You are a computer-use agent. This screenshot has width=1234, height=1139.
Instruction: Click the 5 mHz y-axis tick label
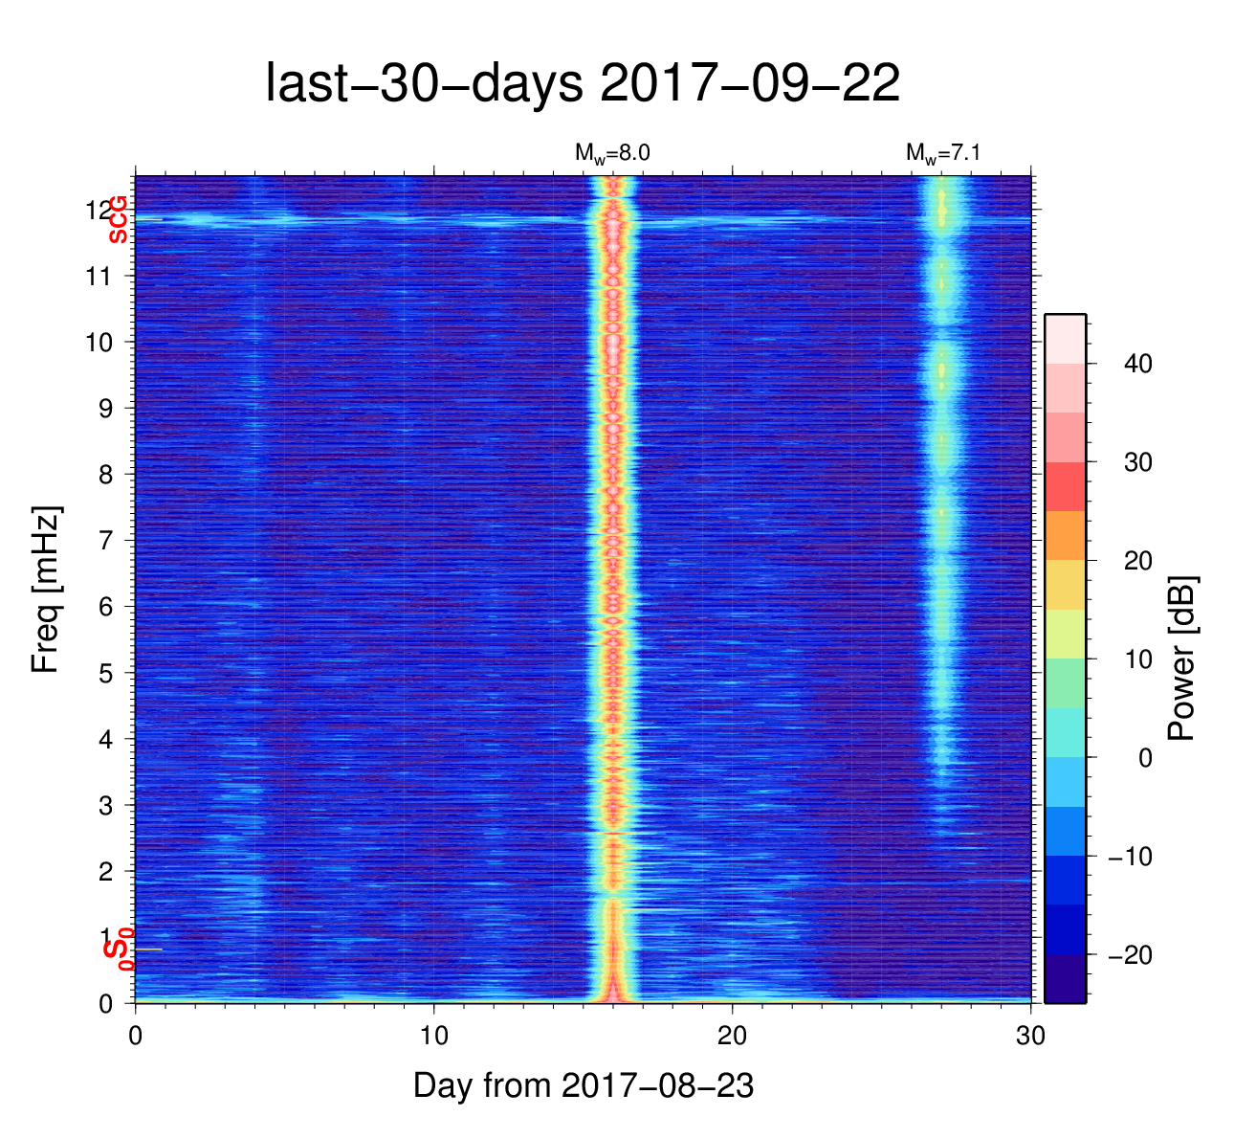pos(107,673)
